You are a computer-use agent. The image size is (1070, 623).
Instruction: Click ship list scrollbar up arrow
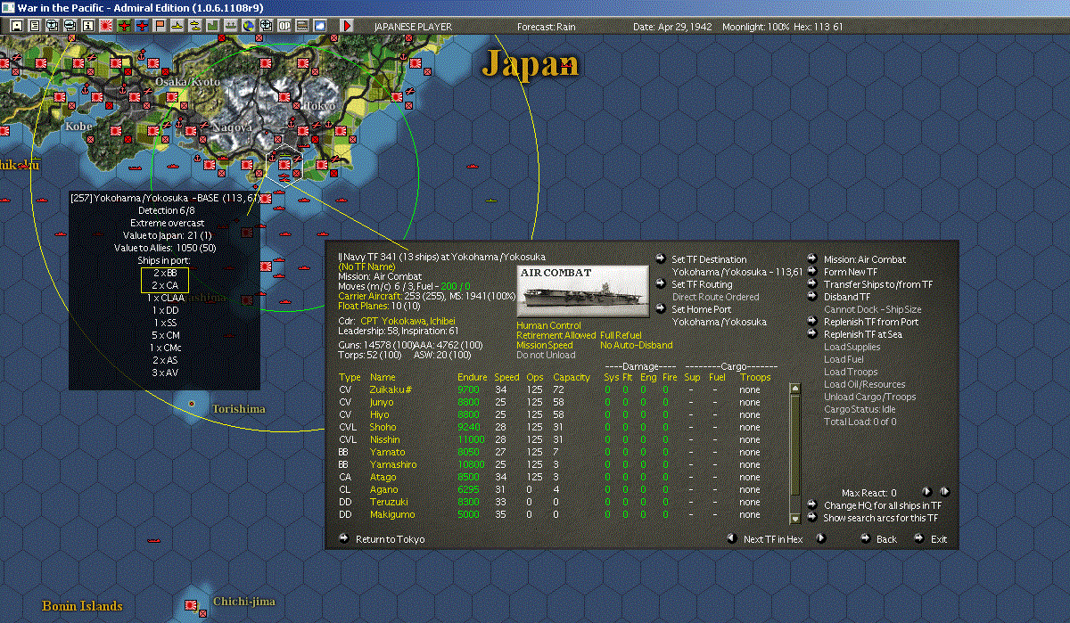coord(795,388)
